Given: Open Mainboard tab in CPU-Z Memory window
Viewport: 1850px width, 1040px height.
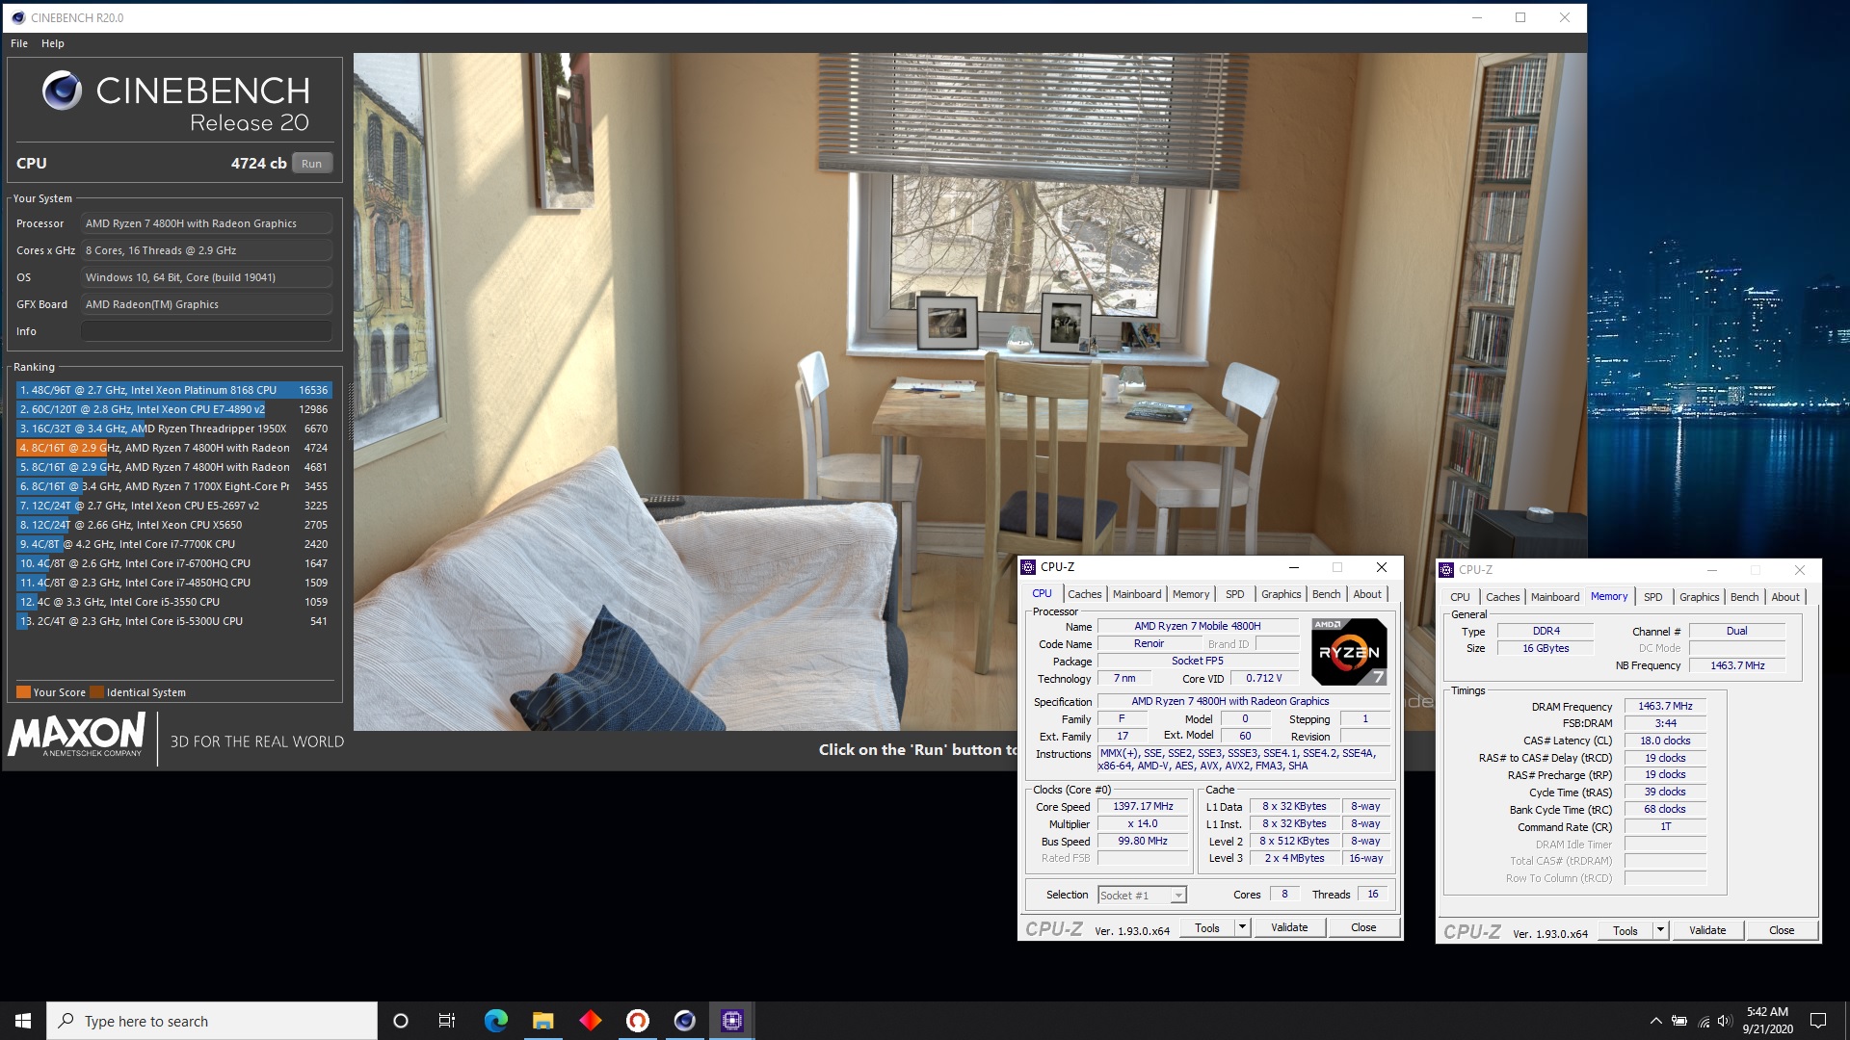Looking at the screenshot, I should click(x=1555, y=597).
